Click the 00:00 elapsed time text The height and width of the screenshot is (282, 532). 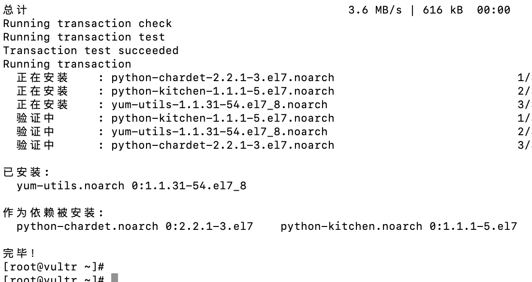tap(493, 10)
